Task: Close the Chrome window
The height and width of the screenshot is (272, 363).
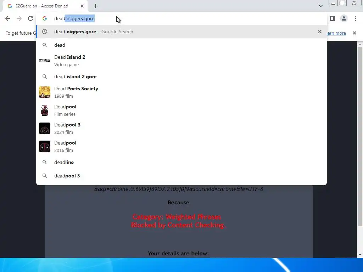Action: (354, 3)
